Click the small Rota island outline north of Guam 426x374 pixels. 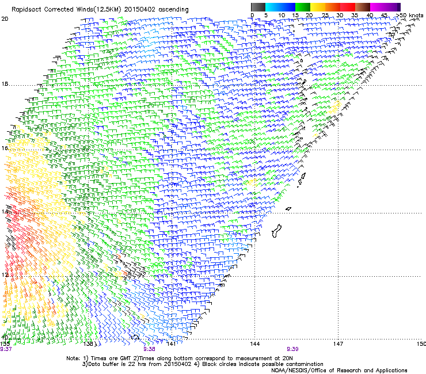tap(288, 209)
